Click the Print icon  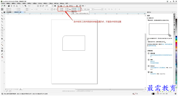pyautogui.click(x=17, y=6)
